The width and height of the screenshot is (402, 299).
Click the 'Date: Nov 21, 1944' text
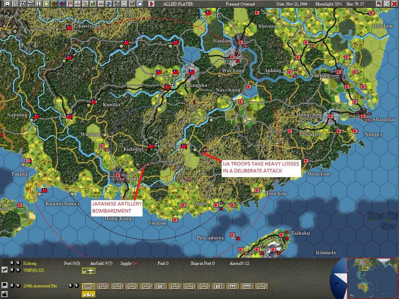(292, 4)
